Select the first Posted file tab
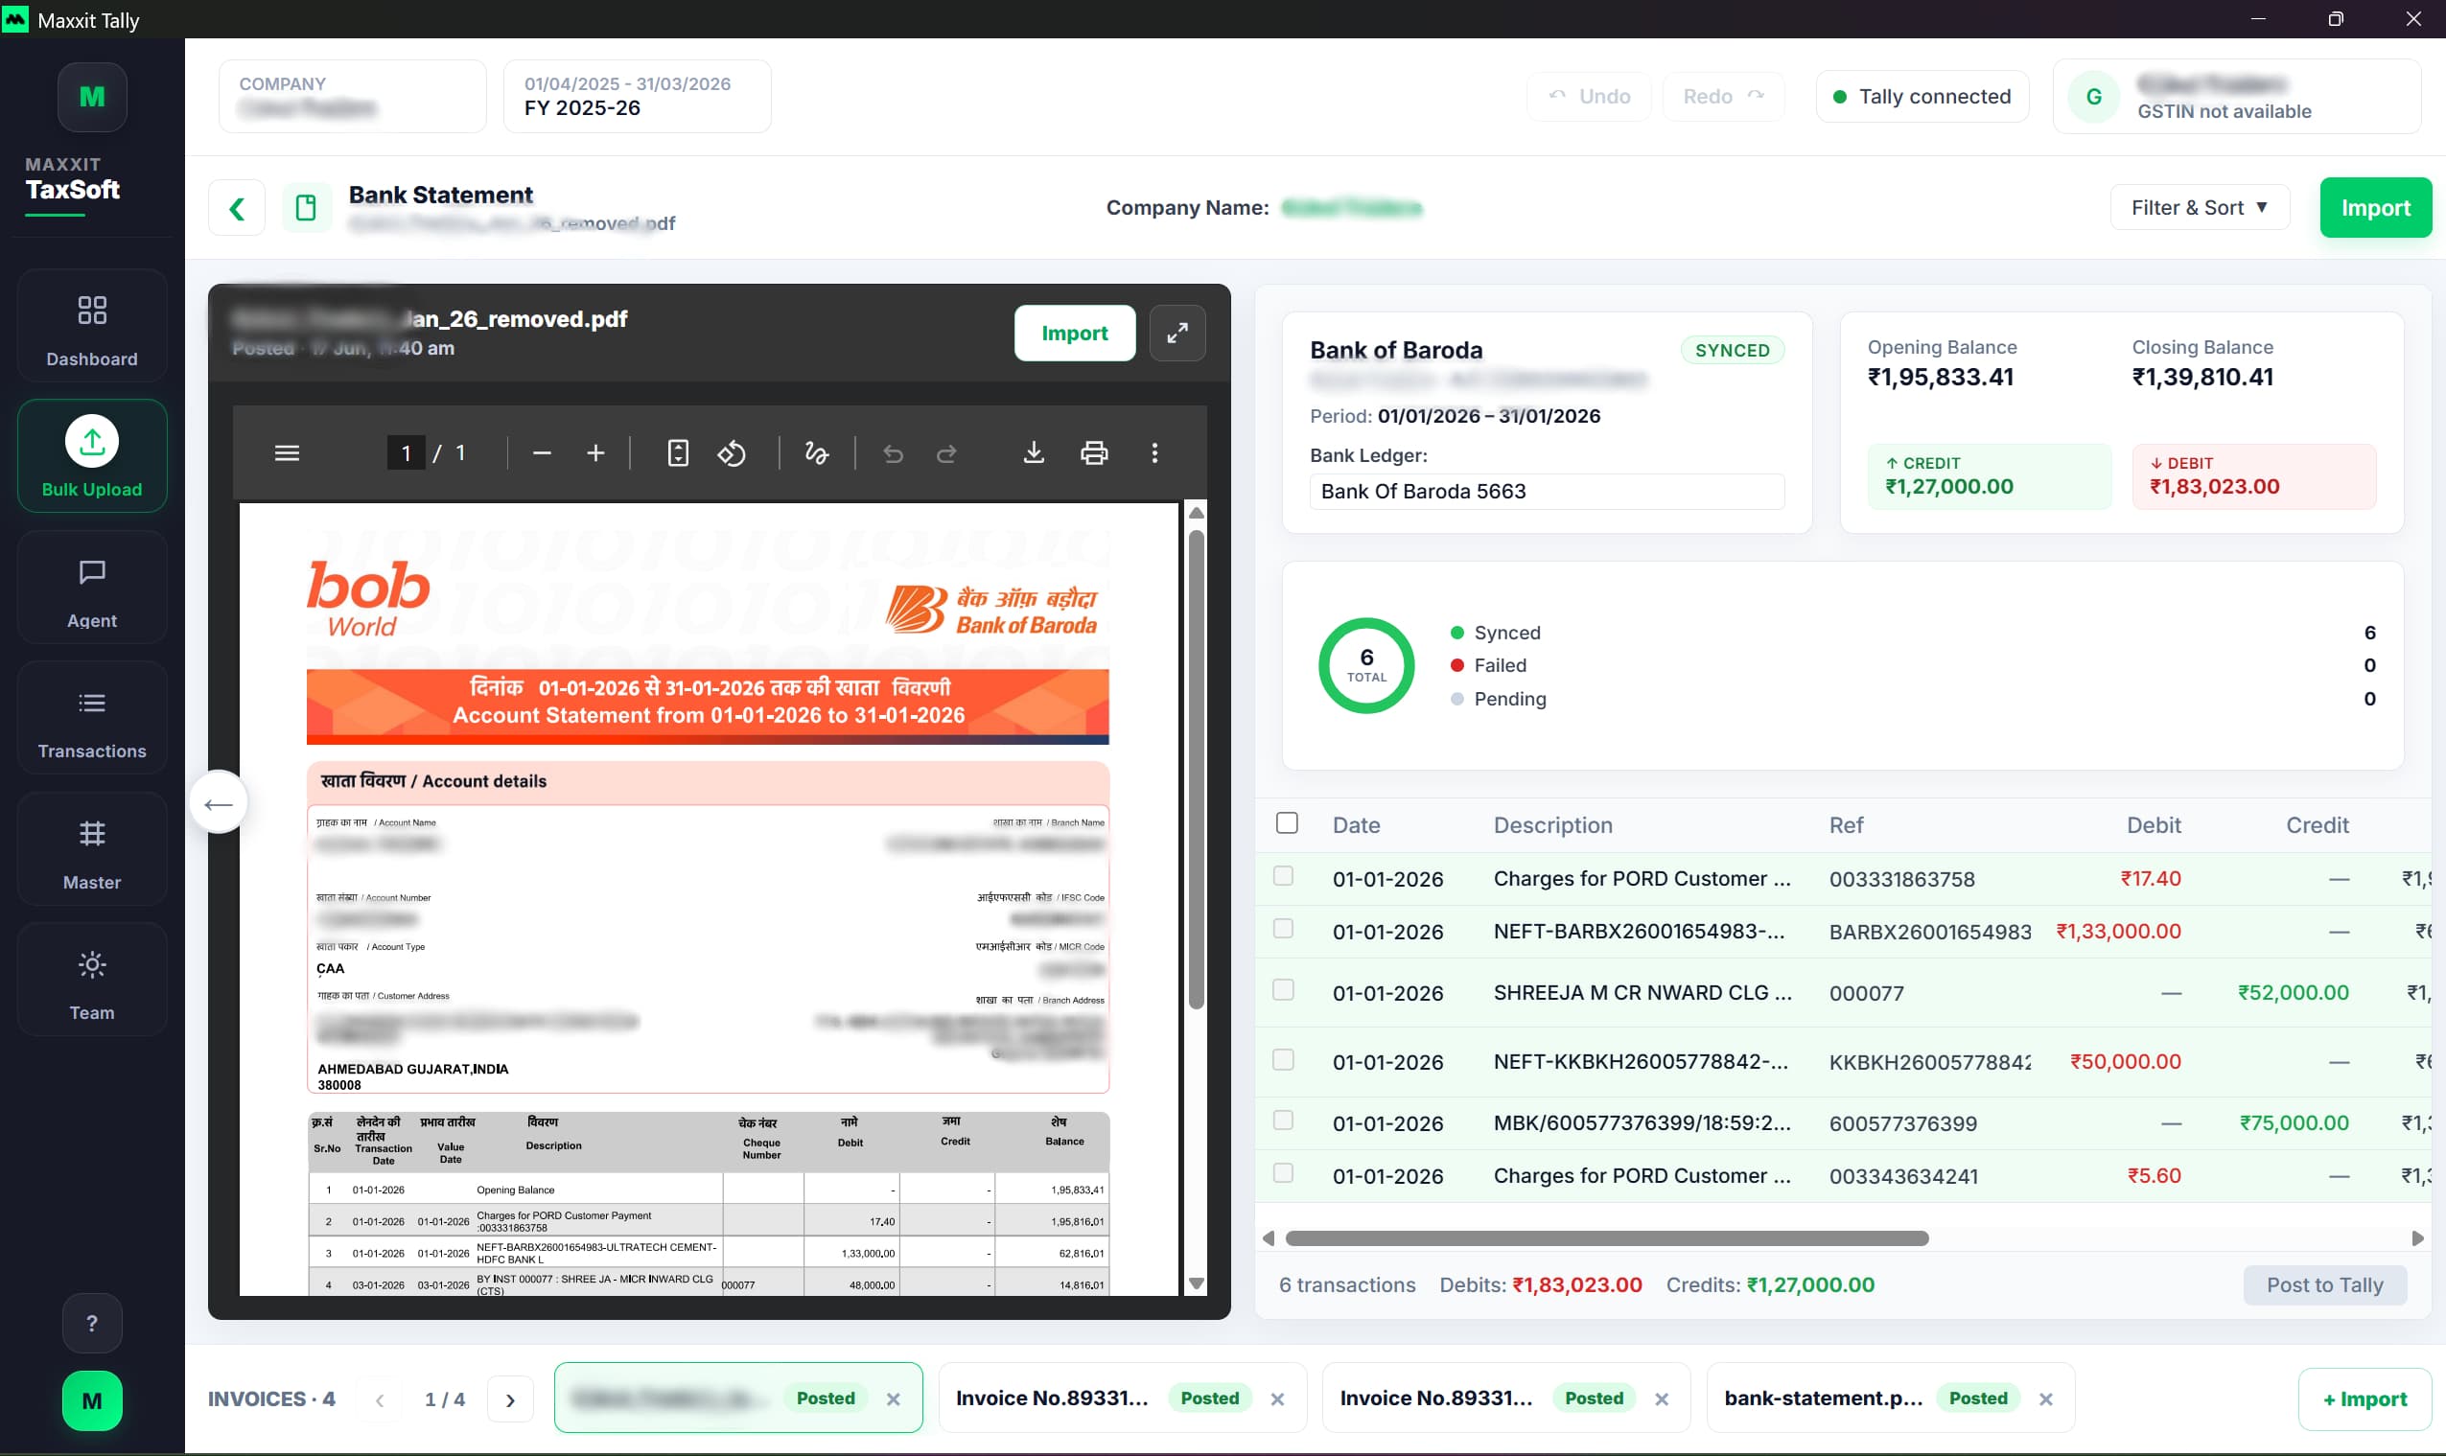 [737, 1398]
